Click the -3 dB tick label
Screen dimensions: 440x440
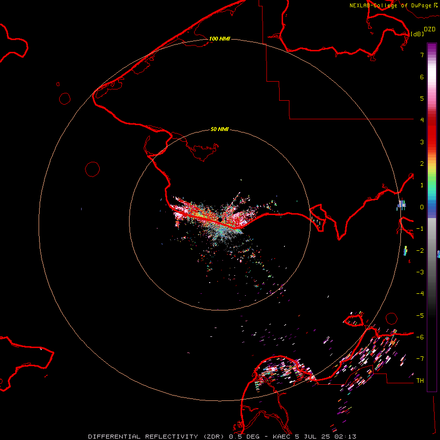(420, 272)
